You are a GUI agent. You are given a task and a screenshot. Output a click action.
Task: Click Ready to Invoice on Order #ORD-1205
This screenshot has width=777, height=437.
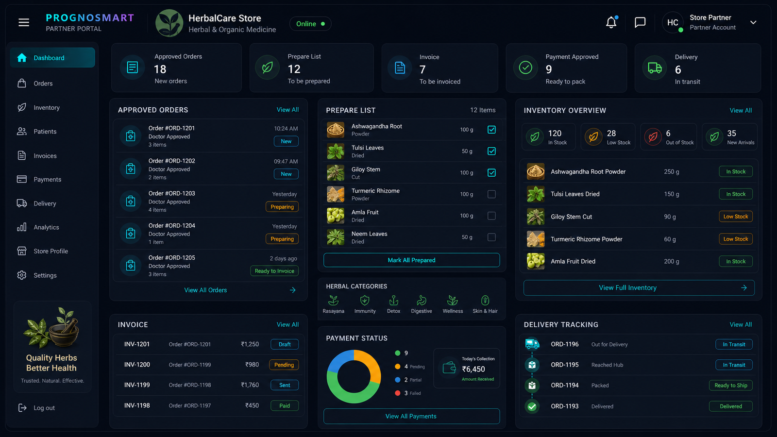(274, 271)
